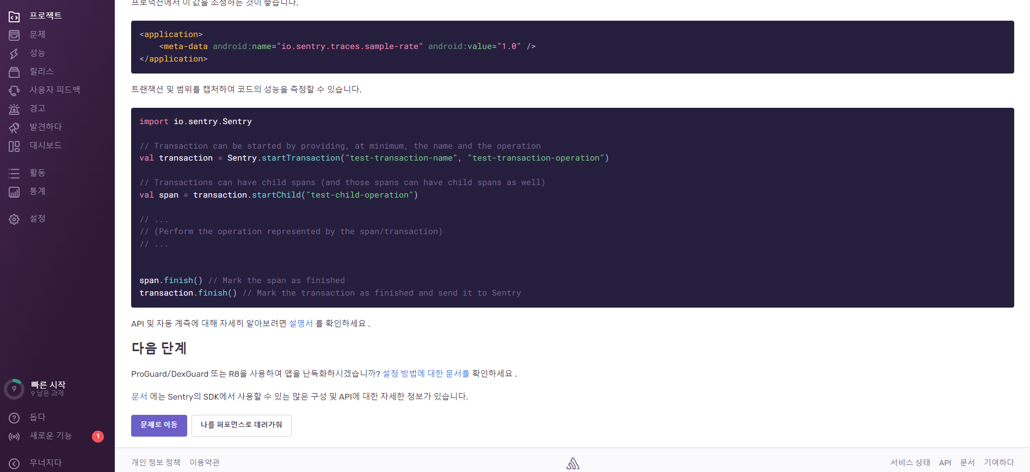Open the 경고 alerts siren icon
This screenshot has height=472, width=1030.
pos(14,109)
